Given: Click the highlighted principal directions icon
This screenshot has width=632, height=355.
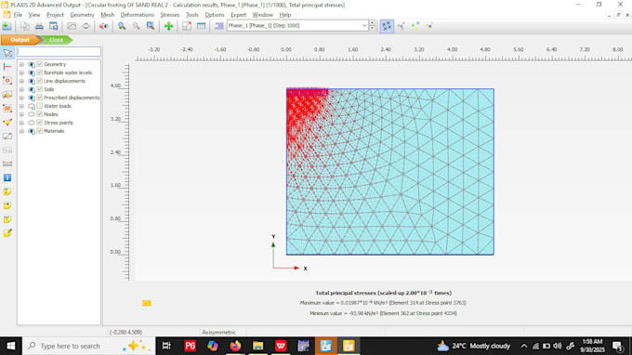Looking at the screenshot, I should 387,26.
